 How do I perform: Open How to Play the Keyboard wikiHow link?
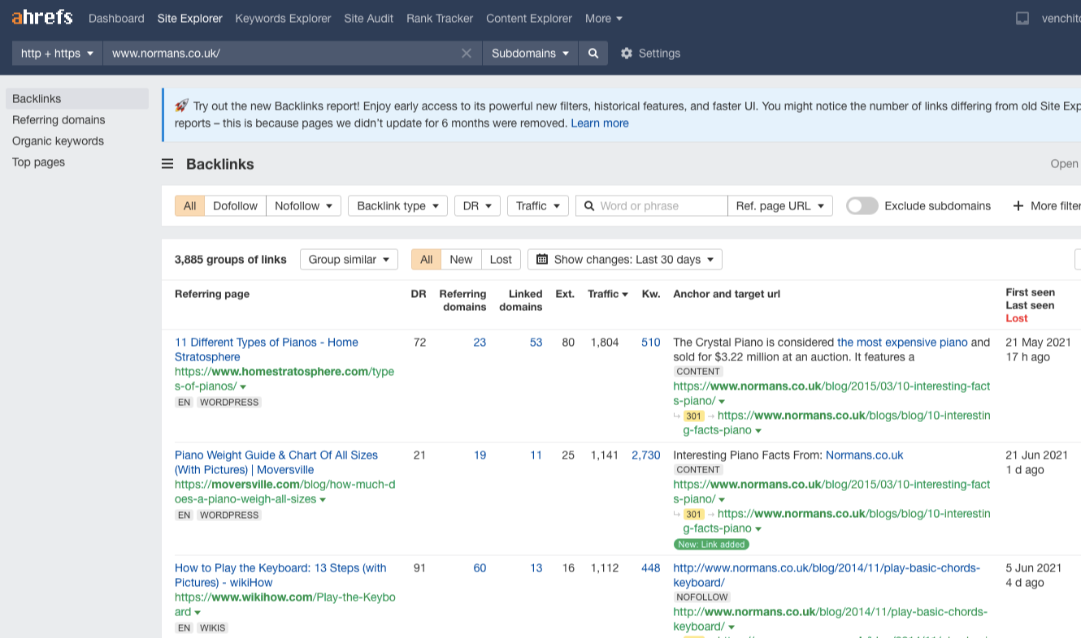(x=280, y=575)
